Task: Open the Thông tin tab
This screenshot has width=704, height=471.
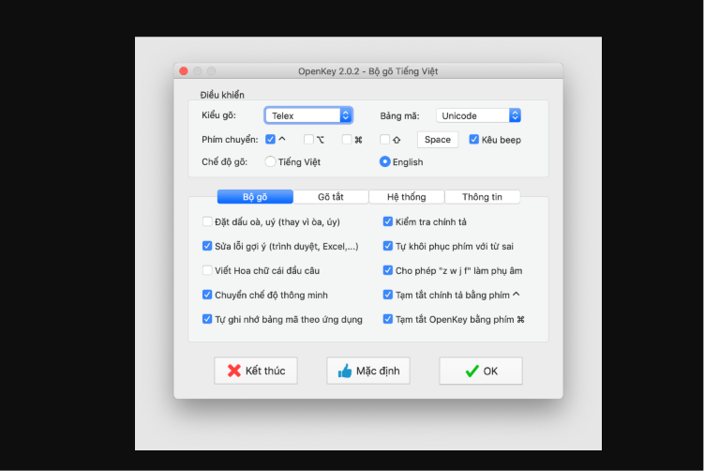Action: [482, 197]
